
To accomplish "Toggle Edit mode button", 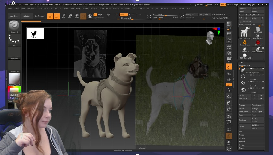I will point(50,16).
